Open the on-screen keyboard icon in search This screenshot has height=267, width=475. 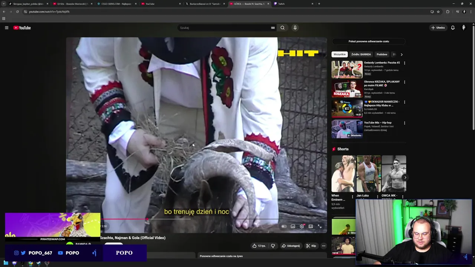coord(273,28)
